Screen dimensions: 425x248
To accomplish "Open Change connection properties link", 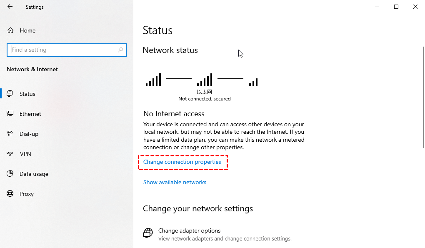I will (182, 162).
